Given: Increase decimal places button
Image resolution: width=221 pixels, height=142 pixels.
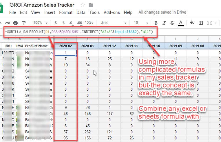Looking at the screenshot, I should [x=80, y=23].
